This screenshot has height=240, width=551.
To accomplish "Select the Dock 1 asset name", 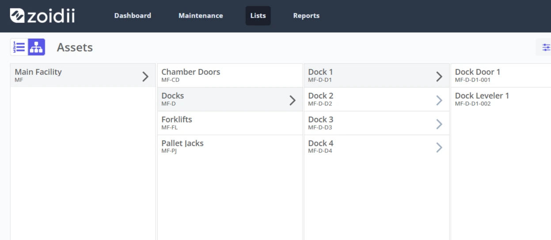I will 320,72.
